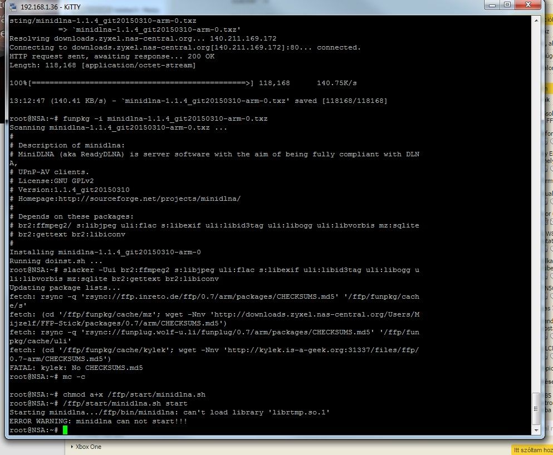The height and width of the screenshot is (455, 553).
Task: Open the KiTTY system menu icon in title bar
Action: click(x=13, y=7)
